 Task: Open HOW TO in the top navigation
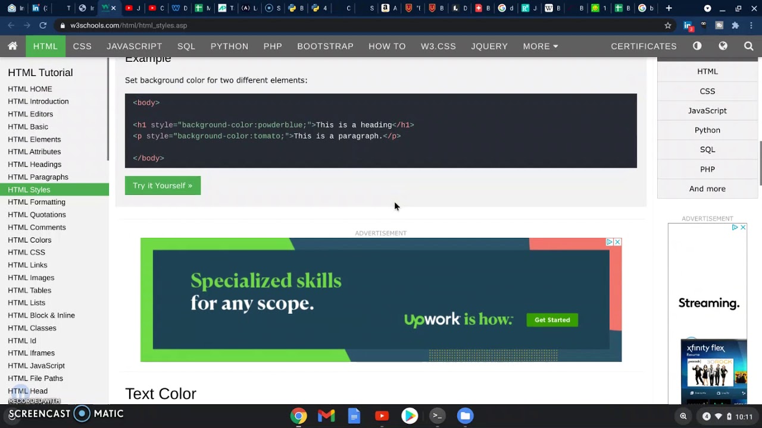387,46
